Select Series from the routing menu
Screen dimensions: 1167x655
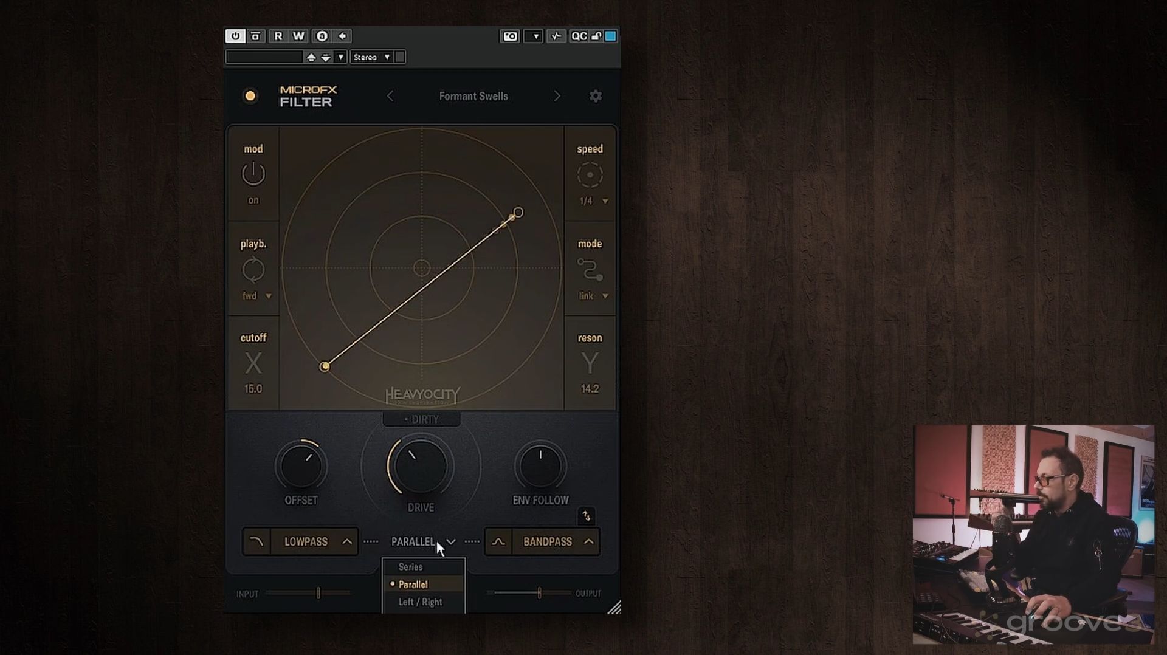[x=424, y=567]
